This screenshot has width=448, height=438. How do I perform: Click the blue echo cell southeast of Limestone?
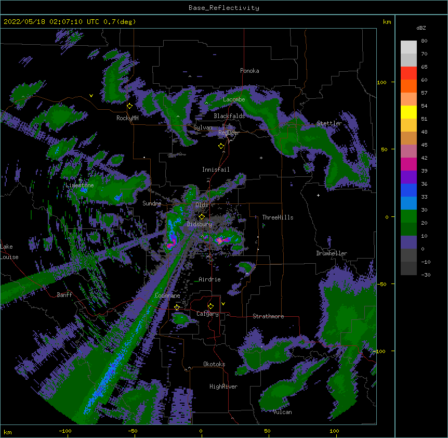point(117,198)
